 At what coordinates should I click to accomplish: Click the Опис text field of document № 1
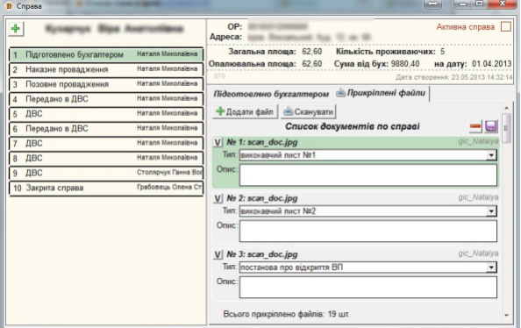point(368,175)
